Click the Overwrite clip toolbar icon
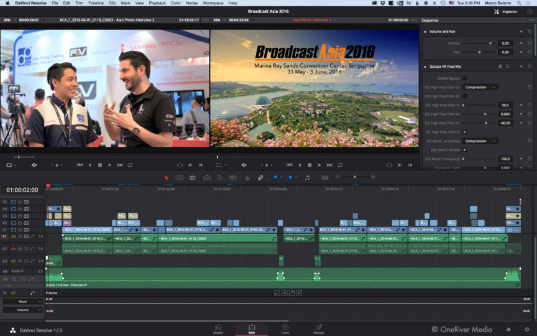This screenshot has height=336, width=537. pyautogui.click(x=220, y=177)
